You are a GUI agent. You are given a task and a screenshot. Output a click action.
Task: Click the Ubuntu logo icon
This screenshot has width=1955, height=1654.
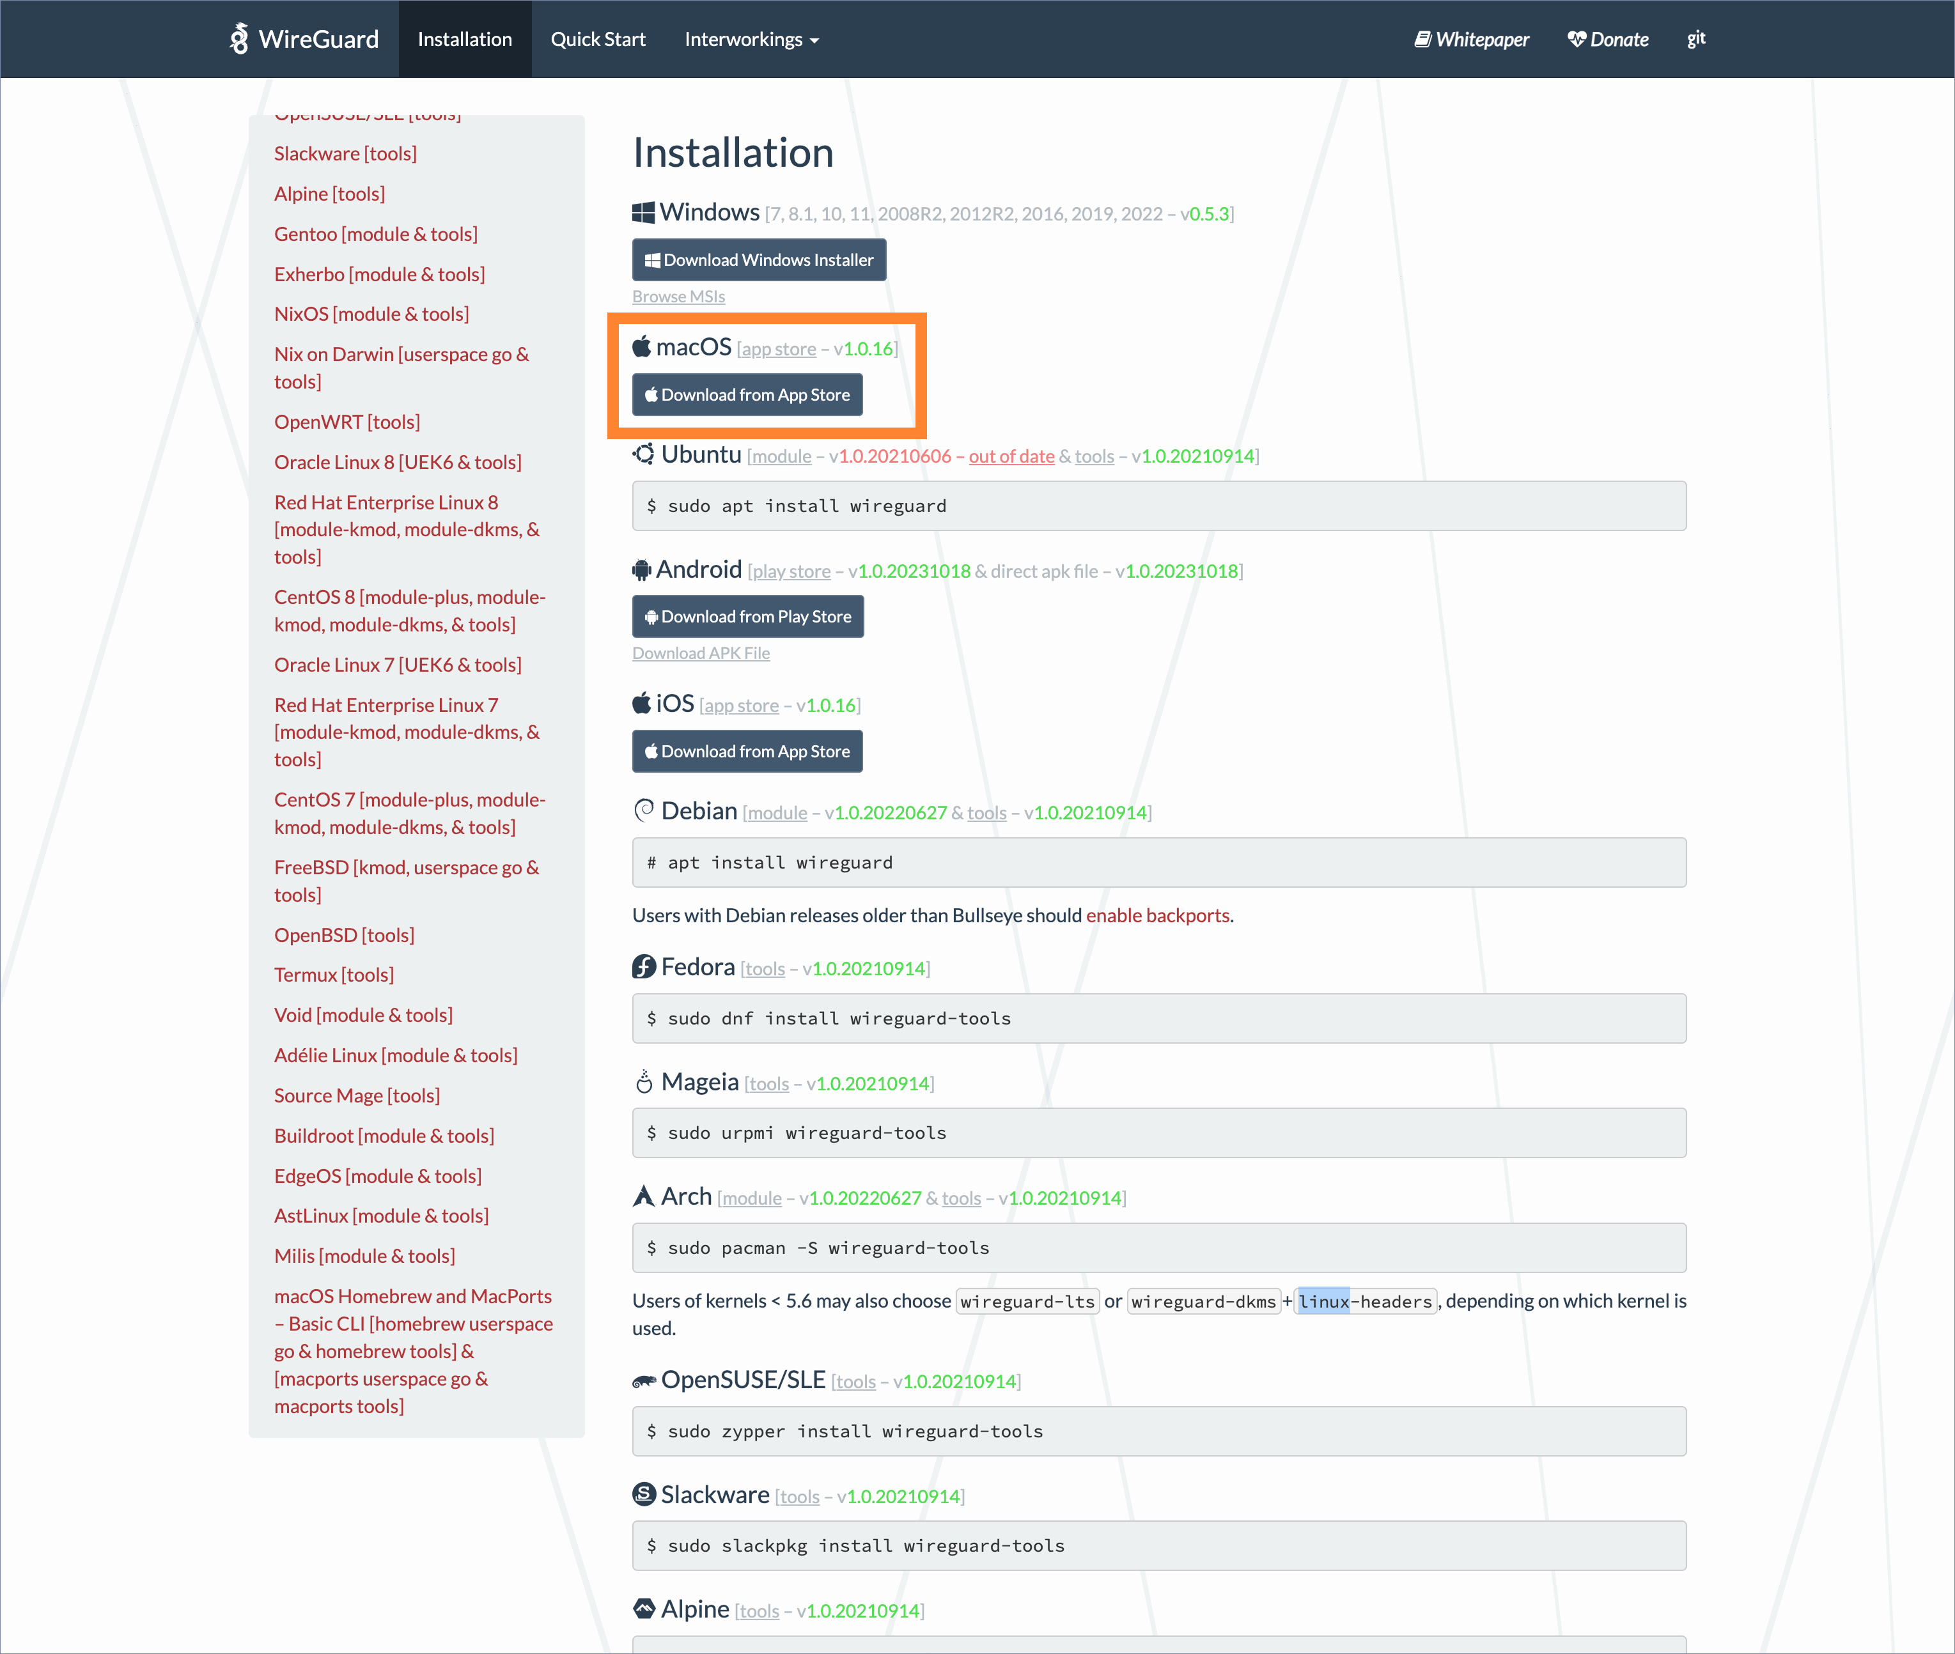pos(644,454)
